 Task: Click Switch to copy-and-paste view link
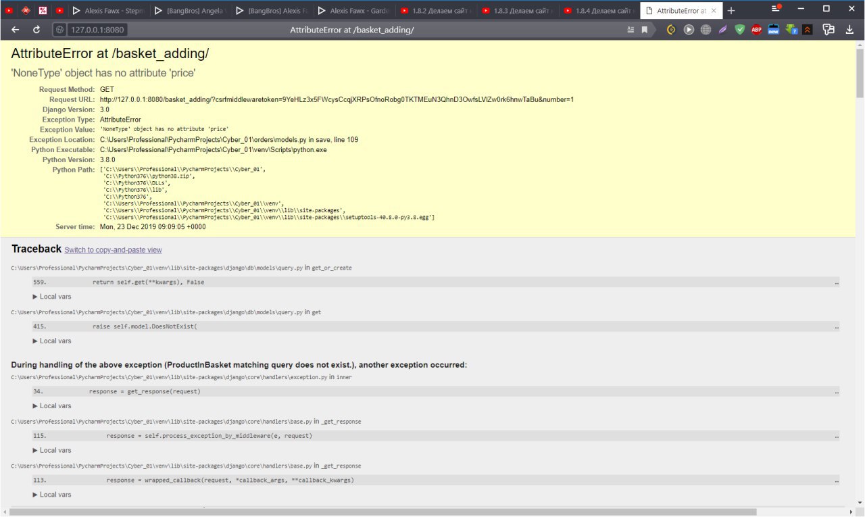(x=113, y=250)
